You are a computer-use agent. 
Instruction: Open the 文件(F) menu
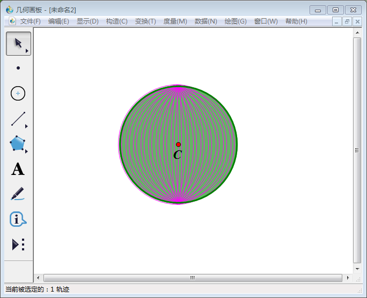[30, 21]
